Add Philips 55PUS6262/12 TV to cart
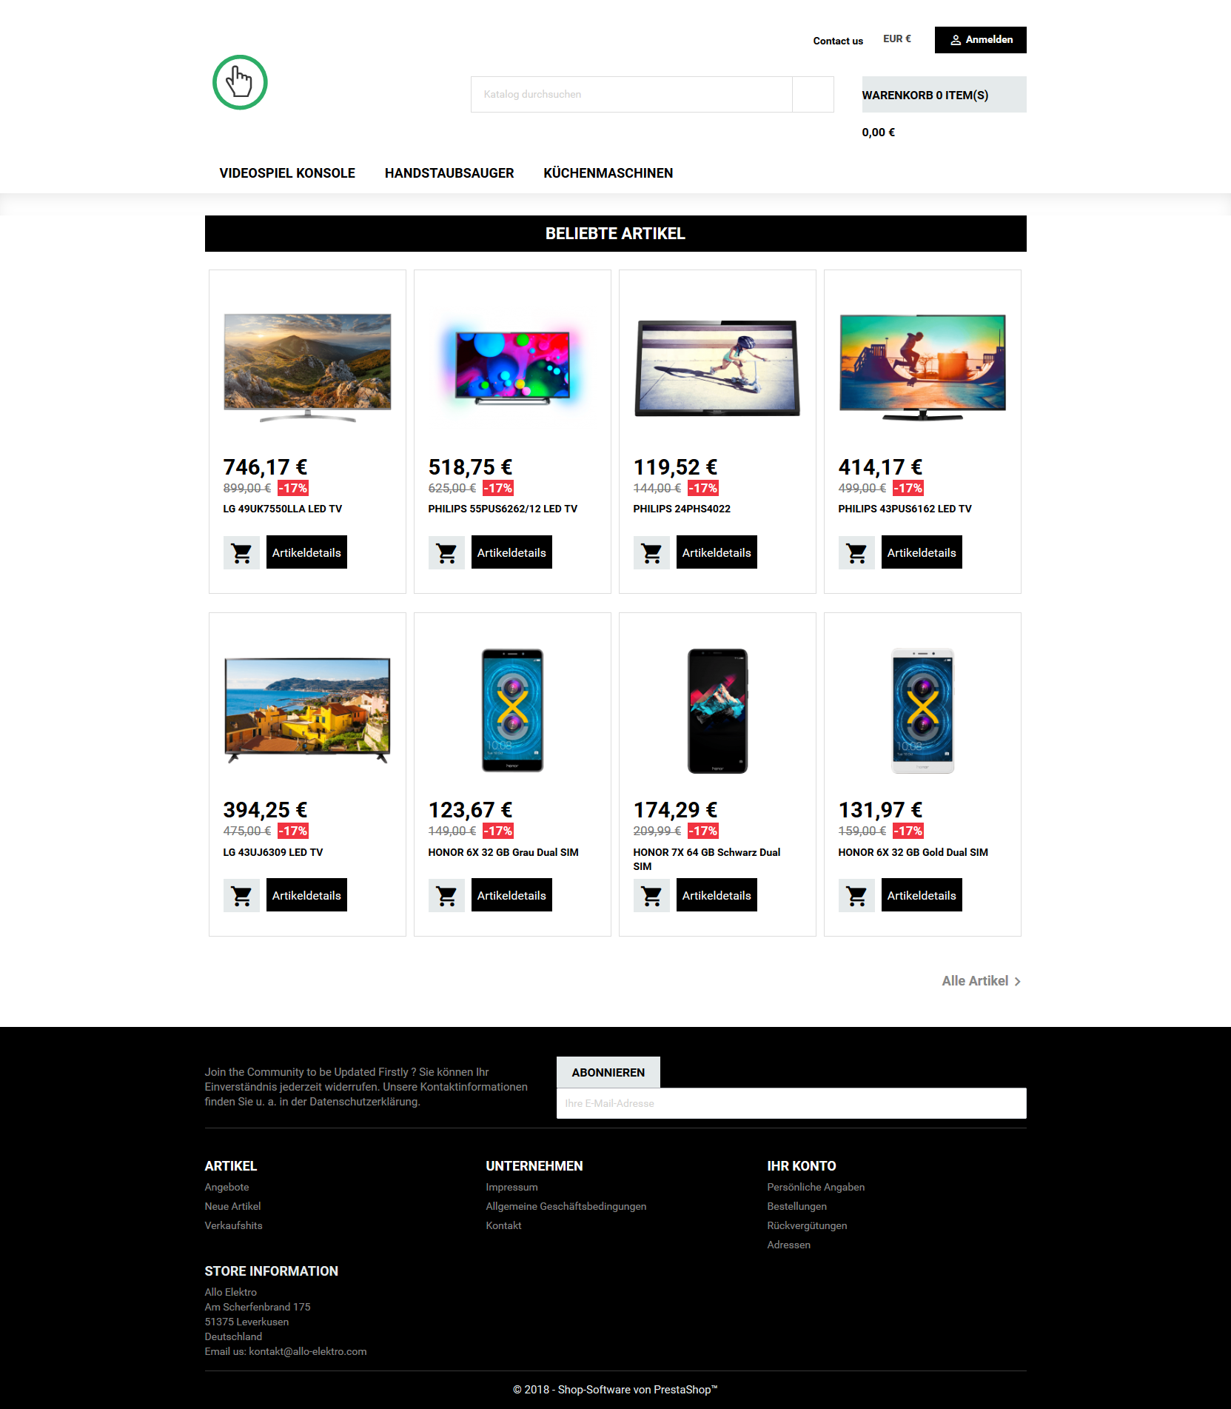Screen dimensions: 1231x1409 point(446,552)
